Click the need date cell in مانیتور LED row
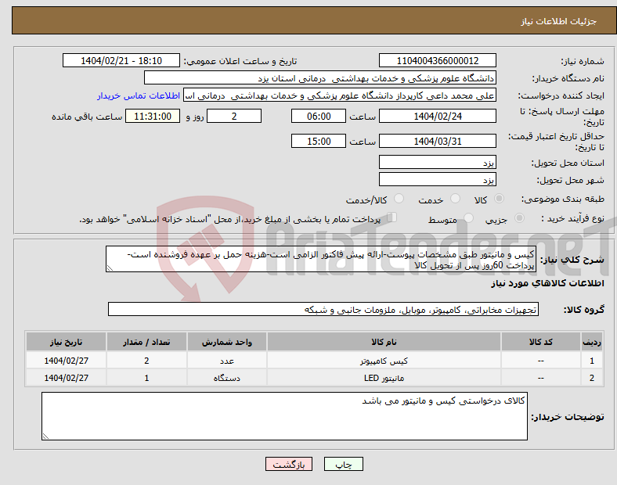Screen dimensions: 617x485 point(66,378)
